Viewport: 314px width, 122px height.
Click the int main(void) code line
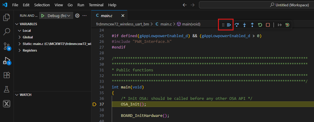[128, 87]
